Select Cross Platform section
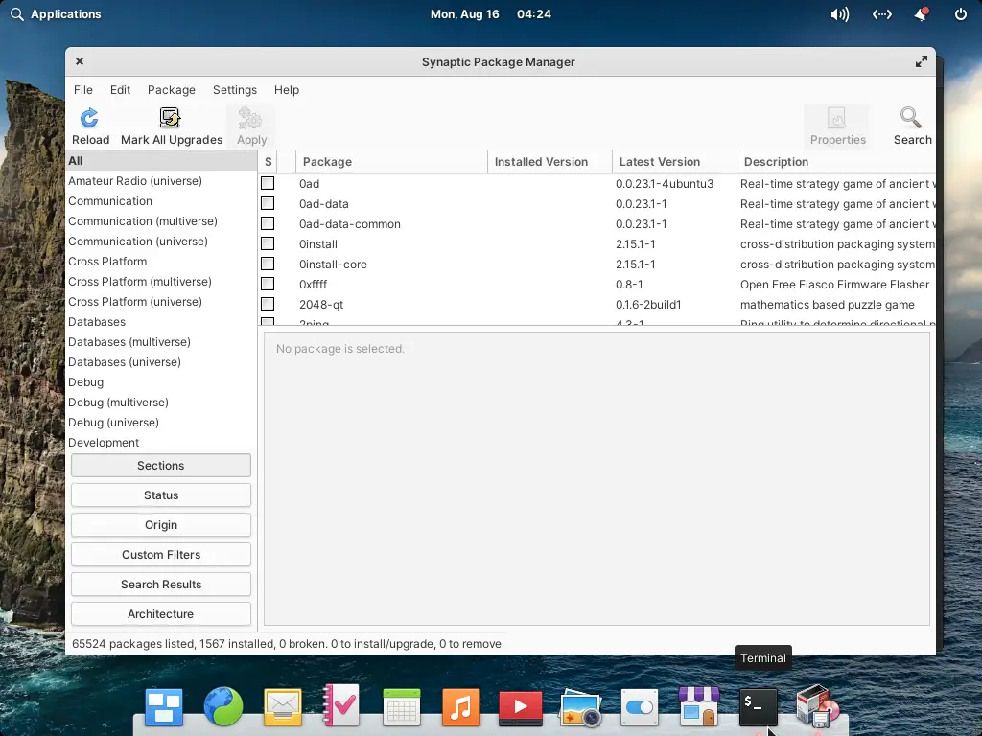982x736 pixels. [161, 262]
